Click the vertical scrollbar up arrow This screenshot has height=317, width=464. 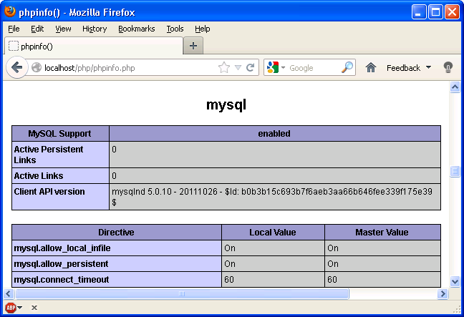coord(455,87)
